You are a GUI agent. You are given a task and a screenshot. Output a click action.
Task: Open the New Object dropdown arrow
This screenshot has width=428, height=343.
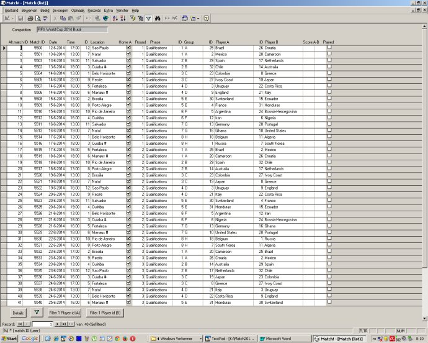[198, 18]
